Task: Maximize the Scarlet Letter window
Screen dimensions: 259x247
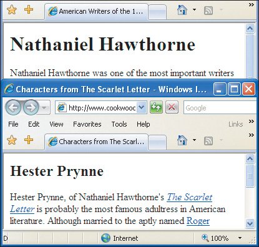Action: click(234, 89)
